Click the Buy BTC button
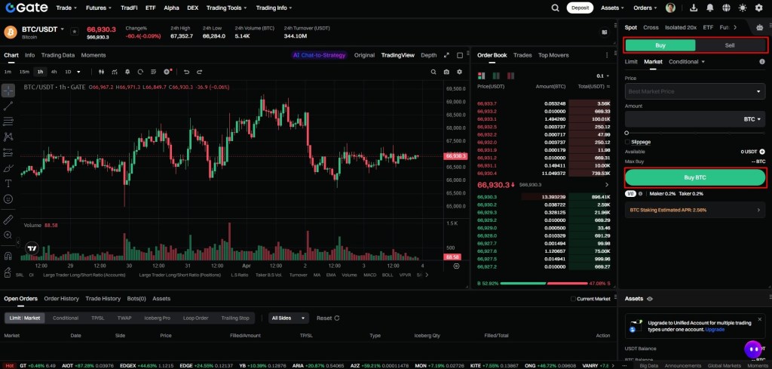 (x=694, y=178)
